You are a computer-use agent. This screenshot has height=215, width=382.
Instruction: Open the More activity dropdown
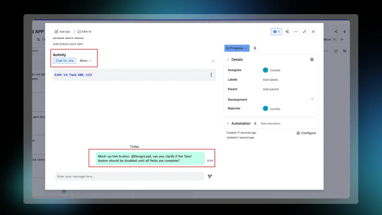[85, 61]
